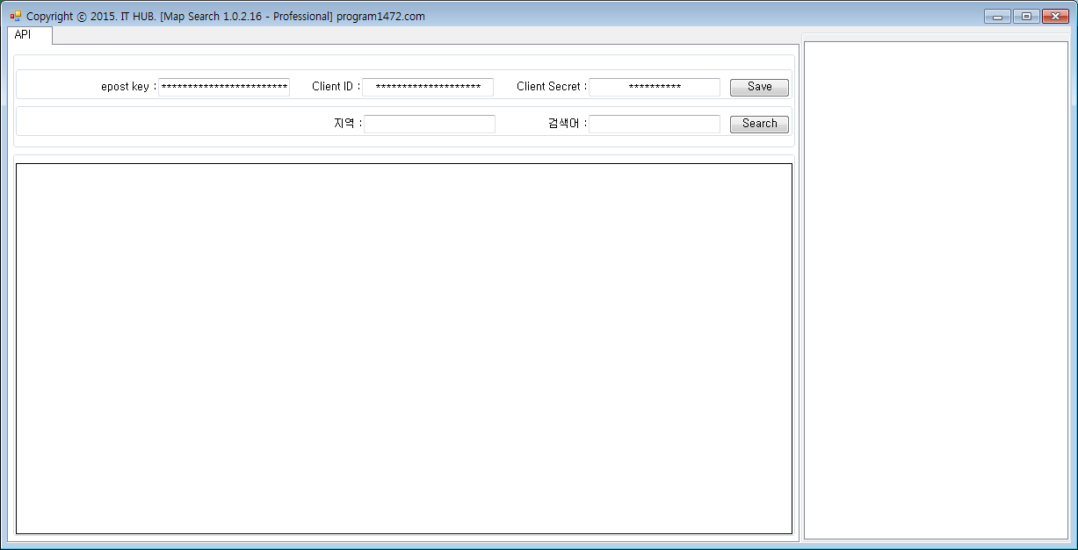Click the 'Client Secret :' label
The width and height of the screenshot is (1078, 550).
pyautogui.click(x=551, y=87)
